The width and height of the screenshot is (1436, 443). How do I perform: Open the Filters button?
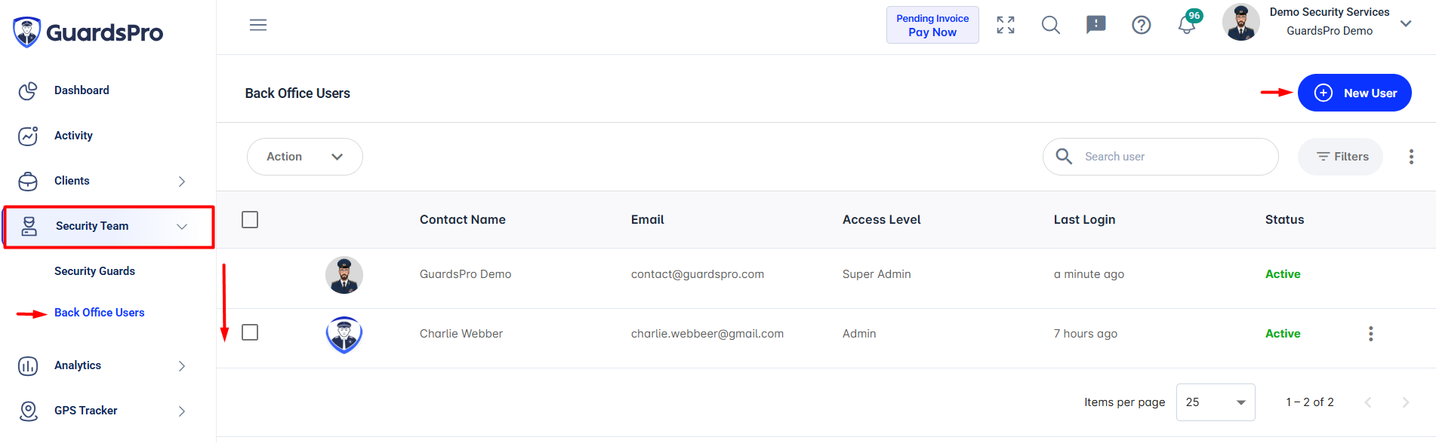(x=1340, y=157)
